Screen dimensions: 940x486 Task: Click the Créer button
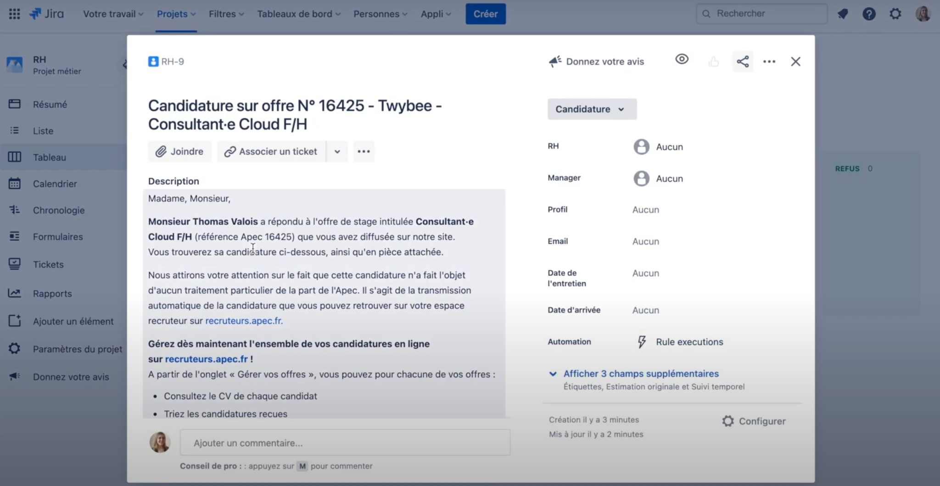486,14
